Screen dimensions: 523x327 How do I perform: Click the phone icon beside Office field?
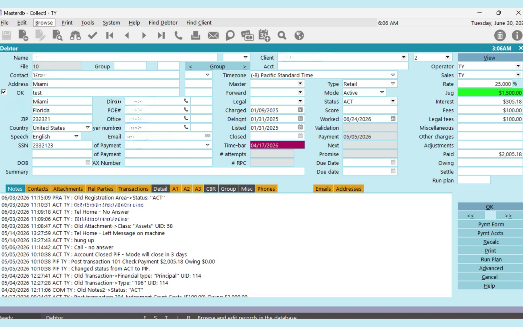186,118
